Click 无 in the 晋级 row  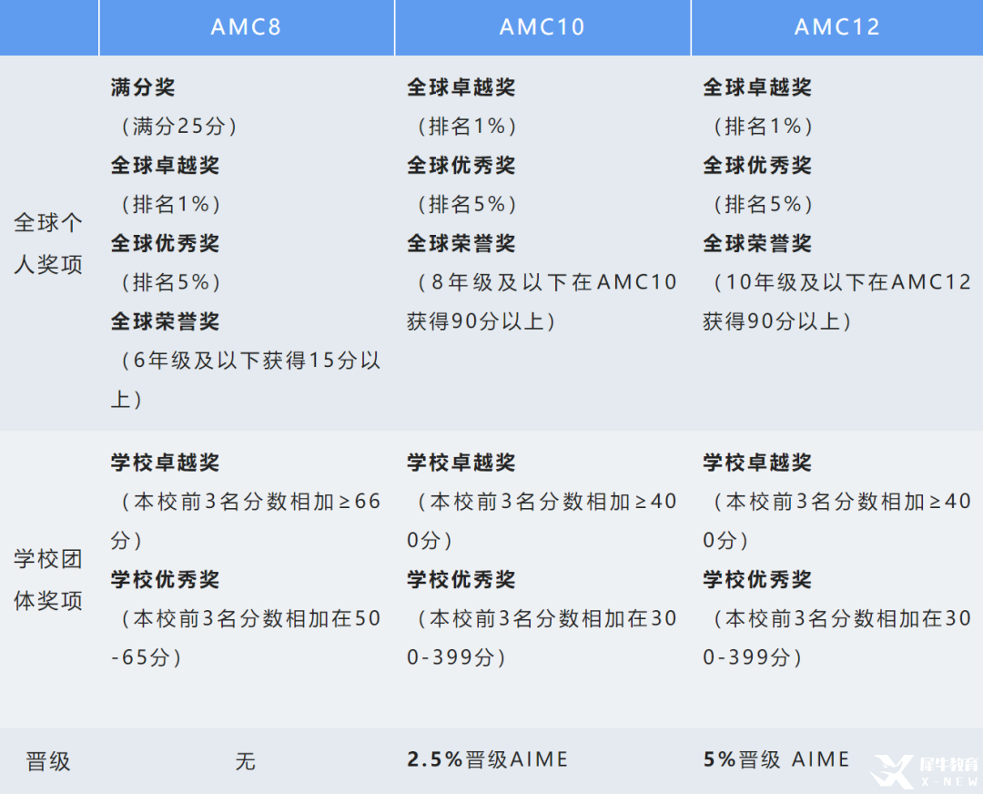tap(246, 761)
